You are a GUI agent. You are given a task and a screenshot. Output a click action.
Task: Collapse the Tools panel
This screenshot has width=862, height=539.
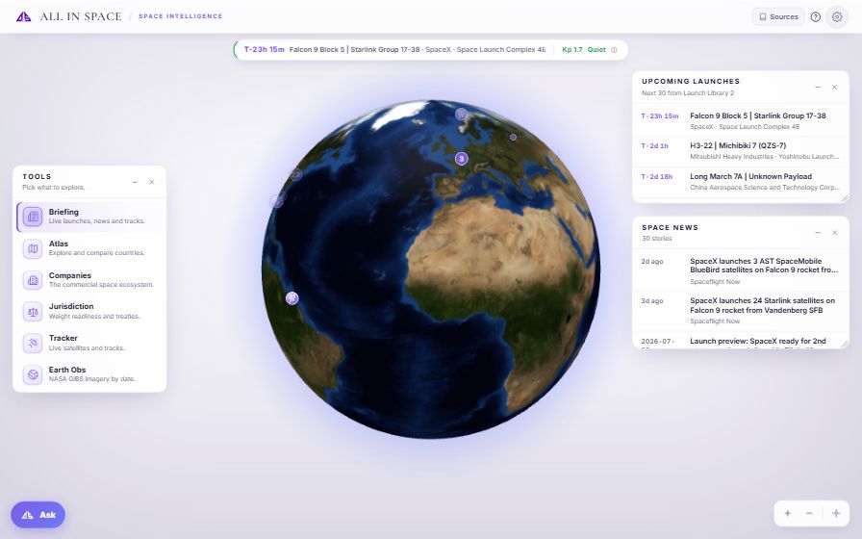click(x=135, y=182)
